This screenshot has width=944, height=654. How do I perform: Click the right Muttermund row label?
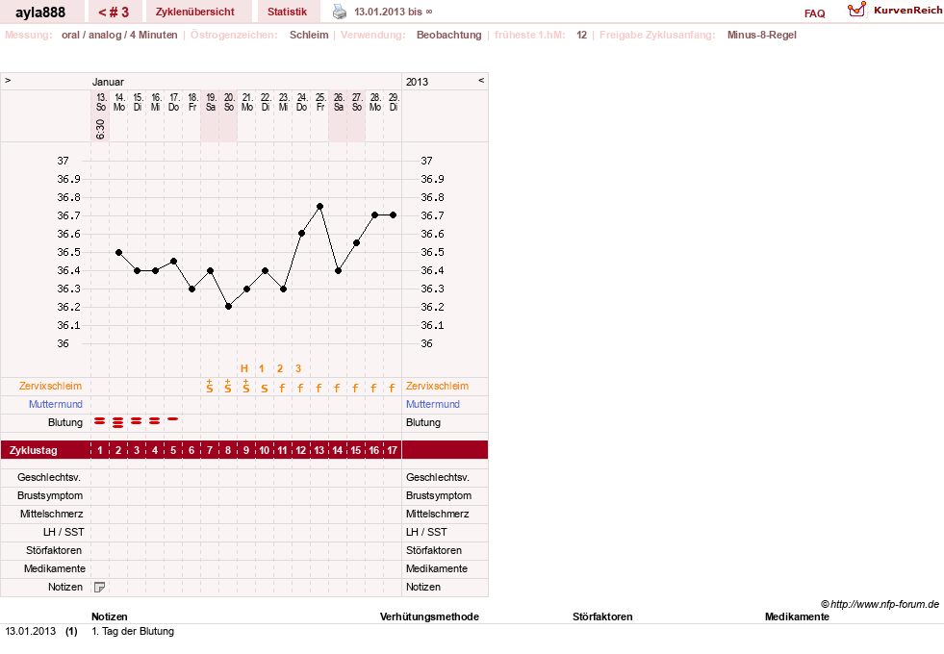[433, 404]
